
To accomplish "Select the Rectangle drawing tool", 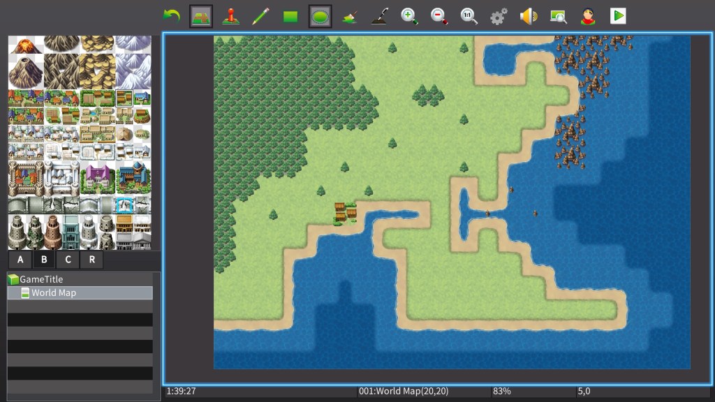I will pyautogui.click(x=290, y=16).
